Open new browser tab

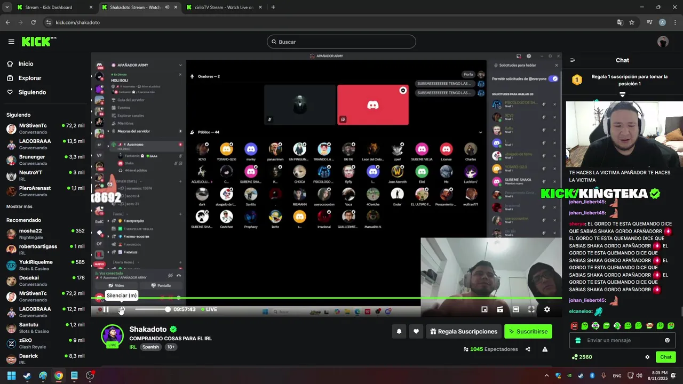tap(273, 7)
